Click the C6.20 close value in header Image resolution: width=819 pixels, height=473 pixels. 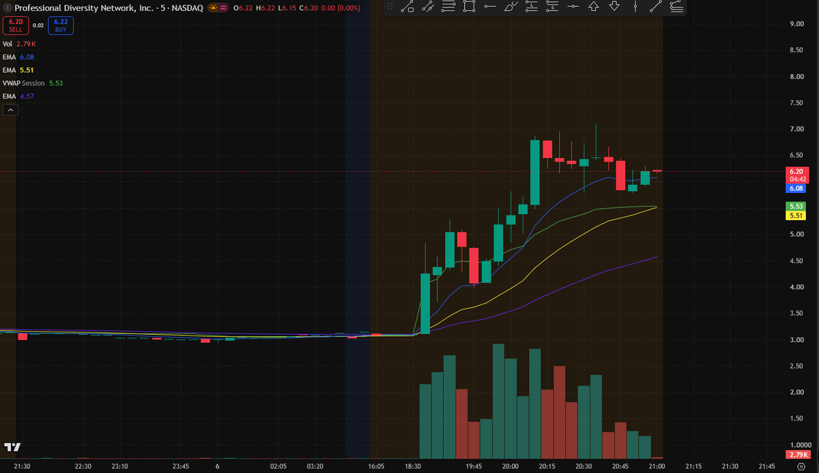click(309, 8)
